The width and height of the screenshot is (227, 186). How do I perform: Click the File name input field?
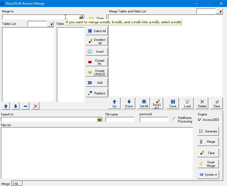(120, 119)
